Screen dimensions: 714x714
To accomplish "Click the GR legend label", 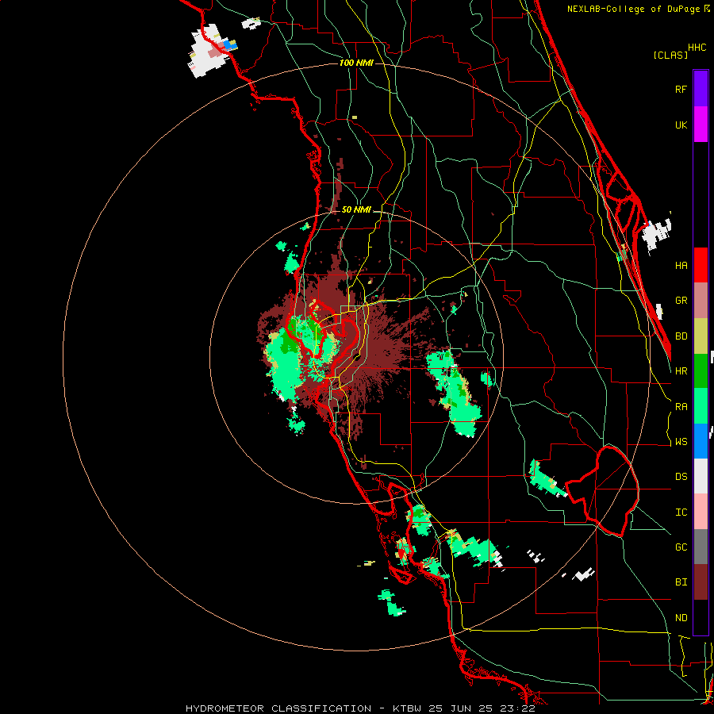I will (681, 301).
